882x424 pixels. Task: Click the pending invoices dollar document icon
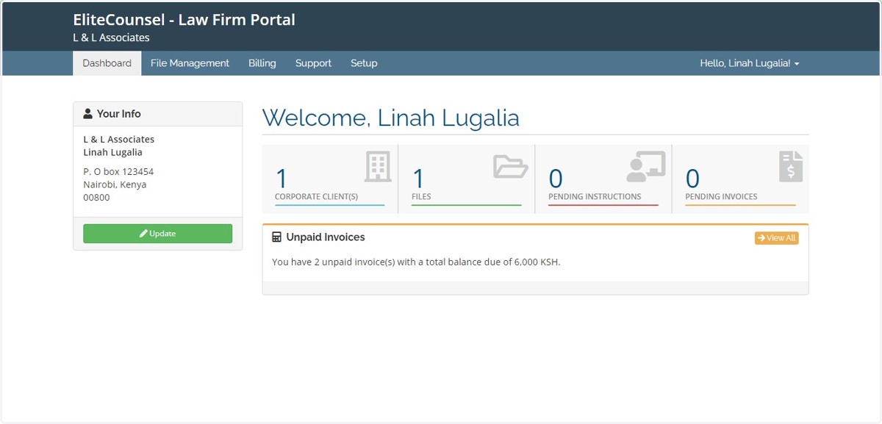point(791,167)
